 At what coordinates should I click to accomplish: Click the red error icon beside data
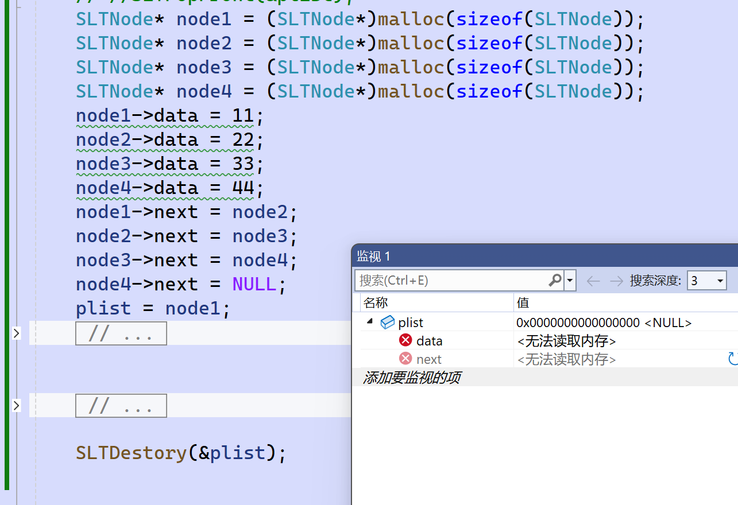[x=405, y=340]
